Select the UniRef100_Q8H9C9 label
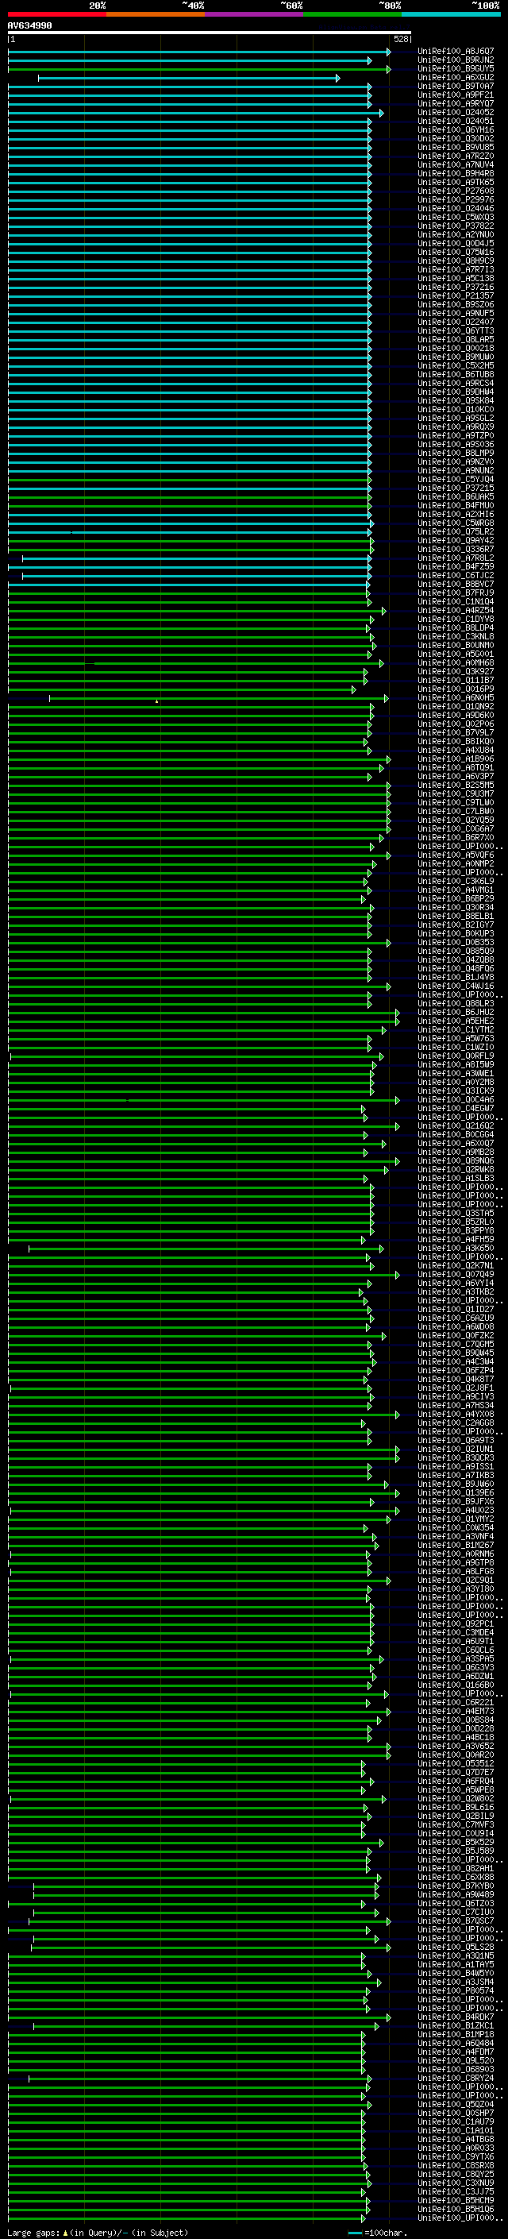 pyautogui.click(x=456, y=261)
